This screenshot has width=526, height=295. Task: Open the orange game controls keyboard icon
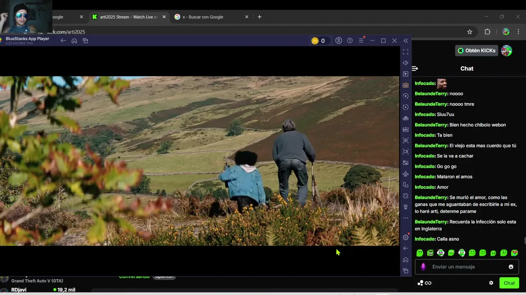pos(406,85)
